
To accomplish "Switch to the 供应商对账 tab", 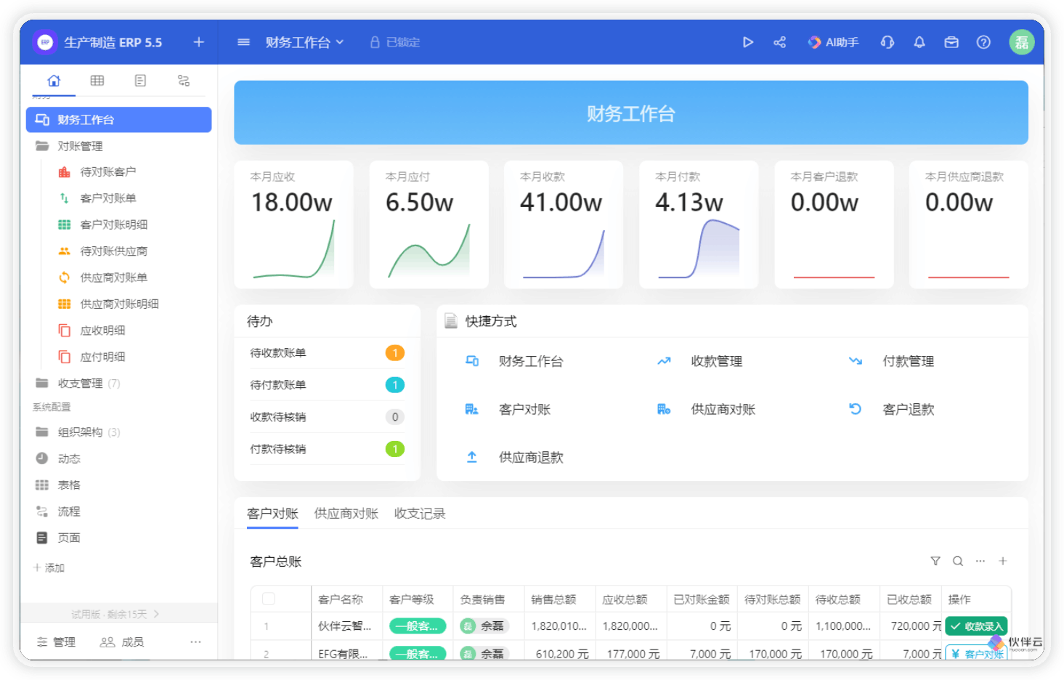I will (x=346, y=514).
